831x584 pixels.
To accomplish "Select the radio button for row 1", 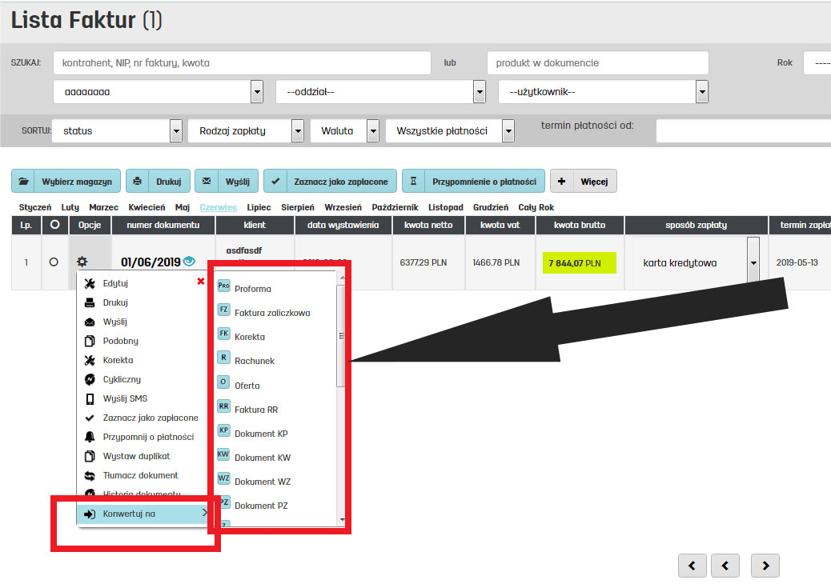I will point(54,262).
